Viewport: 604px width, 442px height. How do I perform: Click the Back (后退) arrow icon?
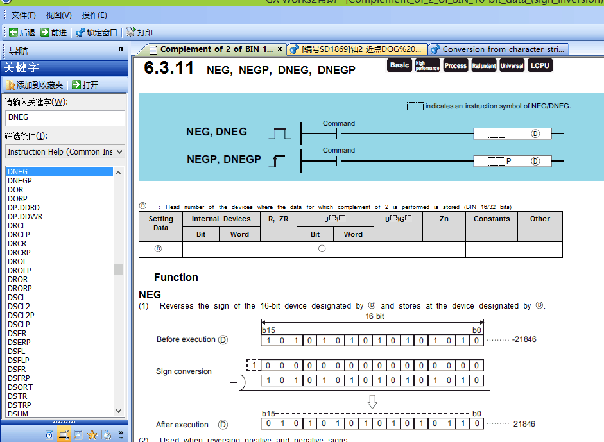coord(13,32)
